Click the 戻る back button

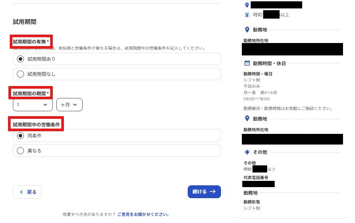pos(27,192)
